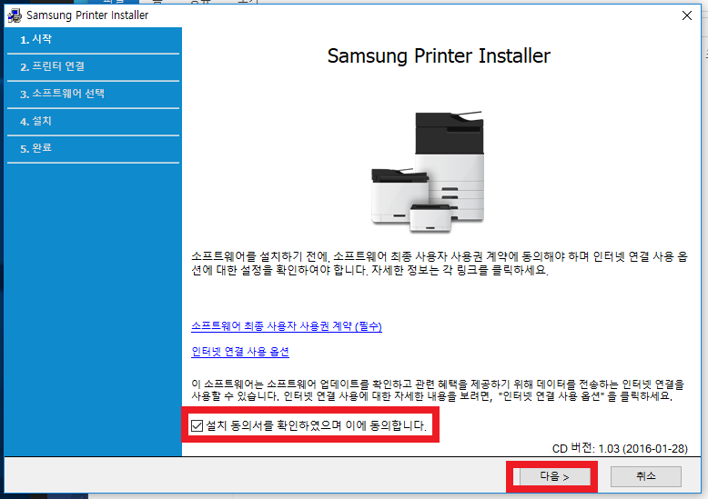Select step 2. 프린터 연결 in sidebar
The image size is (708, 499).
tap(94, 66)
